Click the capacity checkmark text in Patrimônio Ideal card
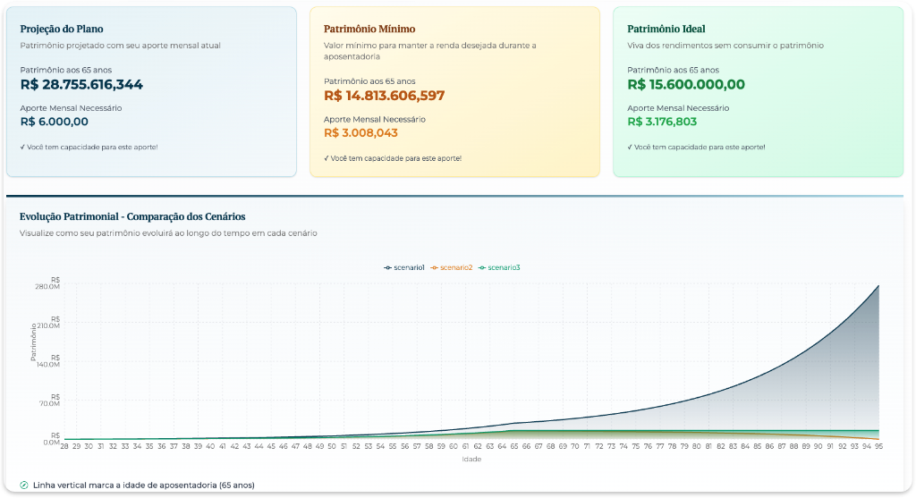Viewport: 916px width, 498px height. [x=696, y=148]
